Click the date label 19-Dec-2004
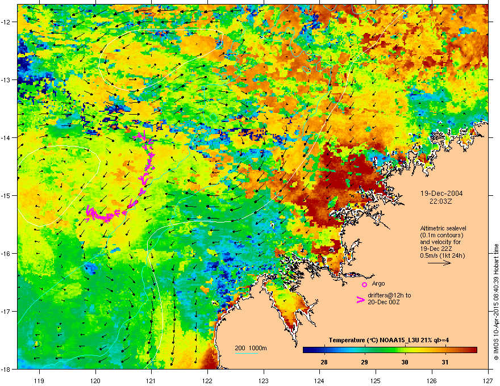 click(441, 194)
